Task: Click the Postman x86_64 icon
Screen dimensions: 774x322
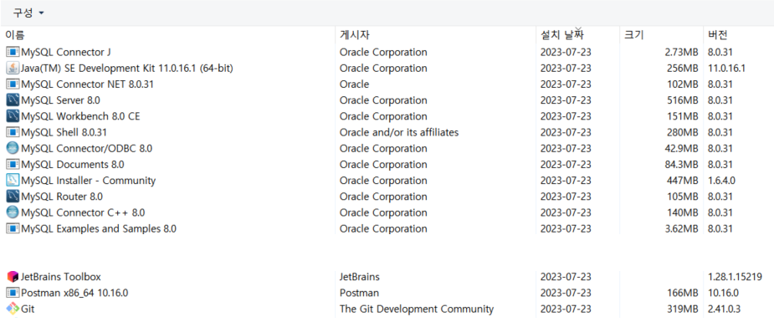Action: coord(13,293)
